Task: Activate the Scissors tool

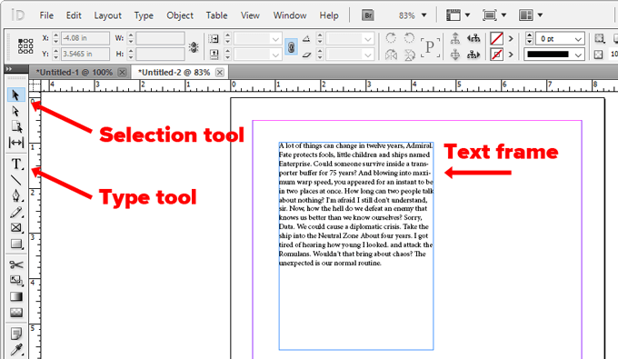Action: [16, 264]
